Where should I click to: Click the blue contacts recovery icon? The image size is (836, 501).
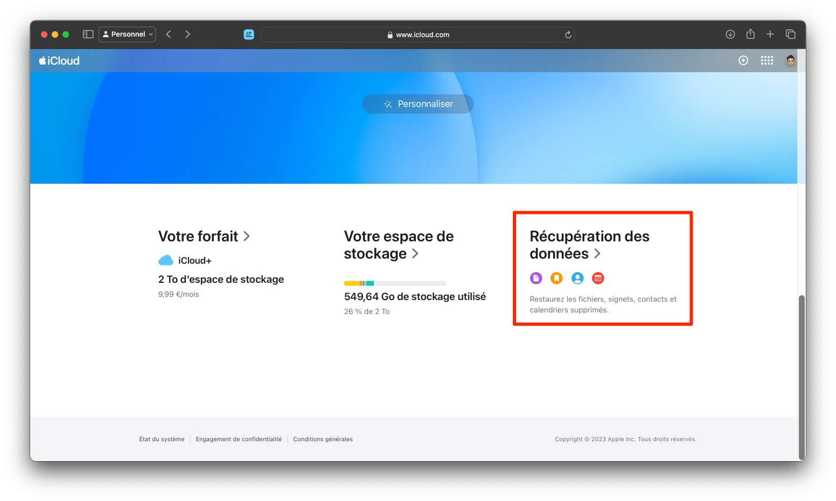pos(577,278)
